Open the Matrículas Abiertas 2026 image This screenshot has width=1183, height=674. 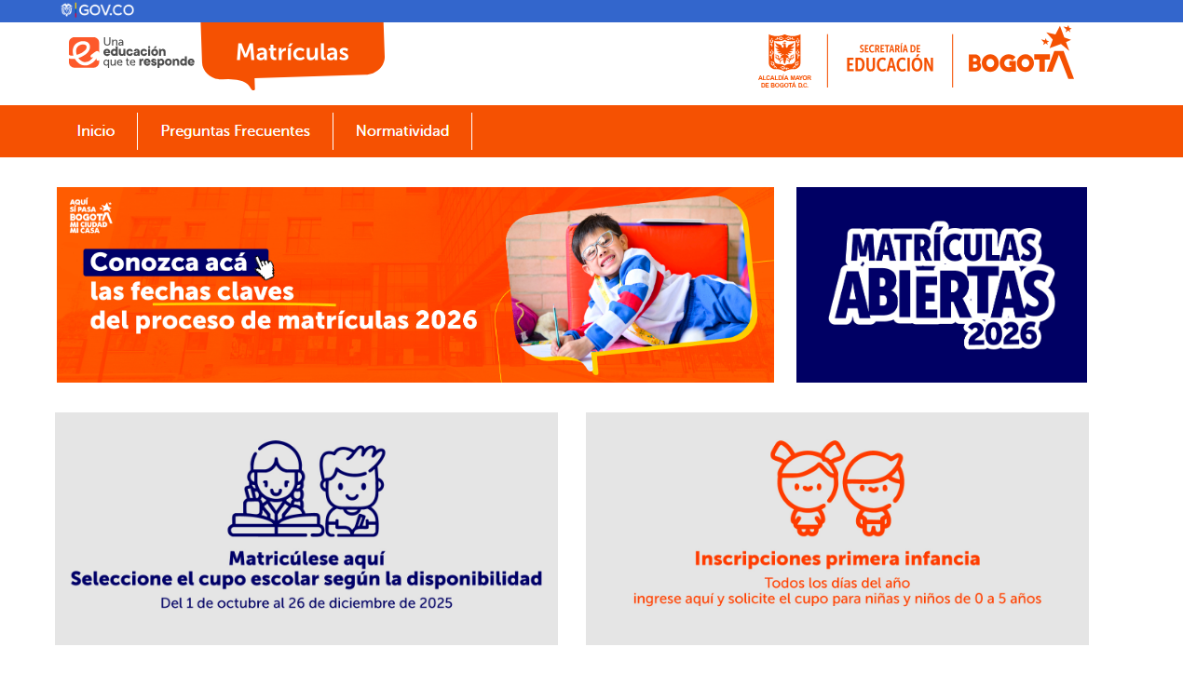(x=942, y=285)
